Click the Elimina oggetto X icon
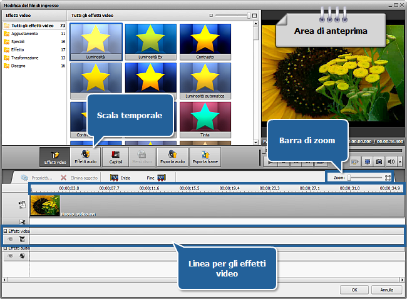407x299 pixels. (x=63, y=178)
